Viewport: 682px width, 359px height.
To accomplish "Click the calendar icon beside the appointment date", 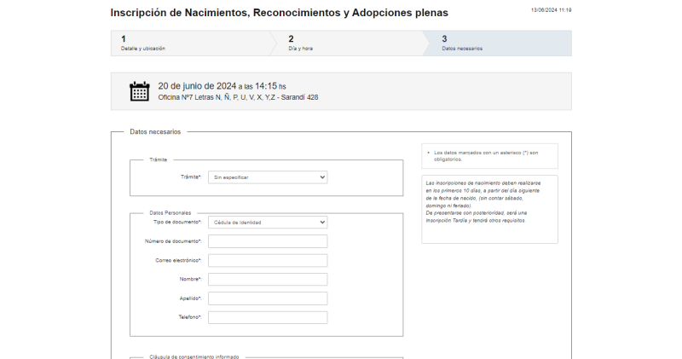I will (139, 91).
